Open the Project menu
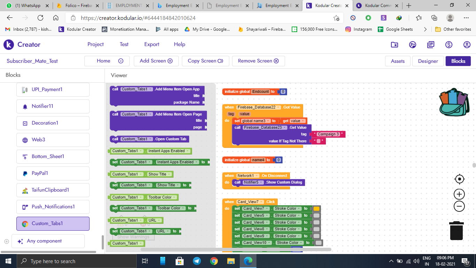This screenshot has width=476, height=268. pyautogui.click(x=95, y=44)
